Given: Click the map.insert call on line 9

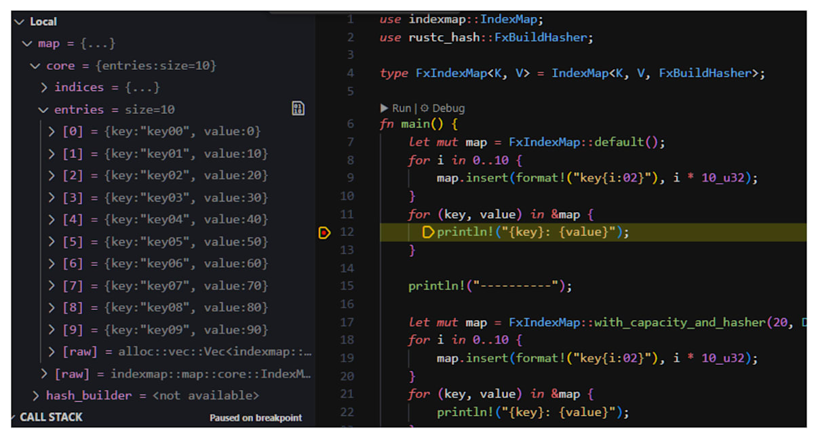Looking at the screenshot, I should [597, 178].
